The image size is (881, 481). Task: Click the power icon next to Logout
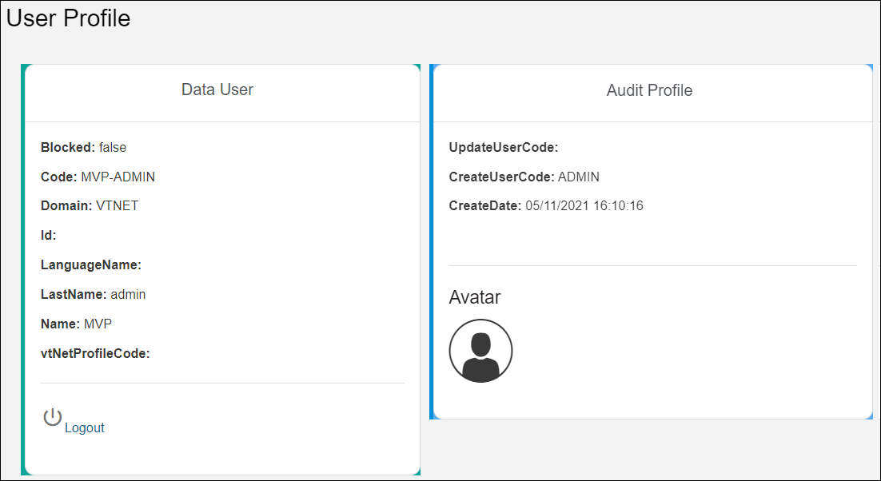pos(52,418)
